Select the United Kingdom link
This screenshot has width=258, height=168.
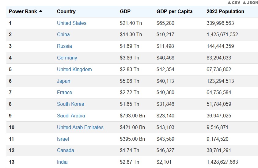tap(74, 69)
